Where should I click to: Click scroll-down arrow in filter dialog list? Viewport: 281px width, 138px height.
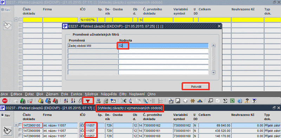click(x=213, y=72)
